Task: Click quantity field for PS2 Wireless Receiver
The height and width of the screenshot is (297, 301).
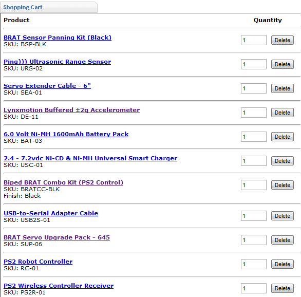Action: tap(254, 288)
